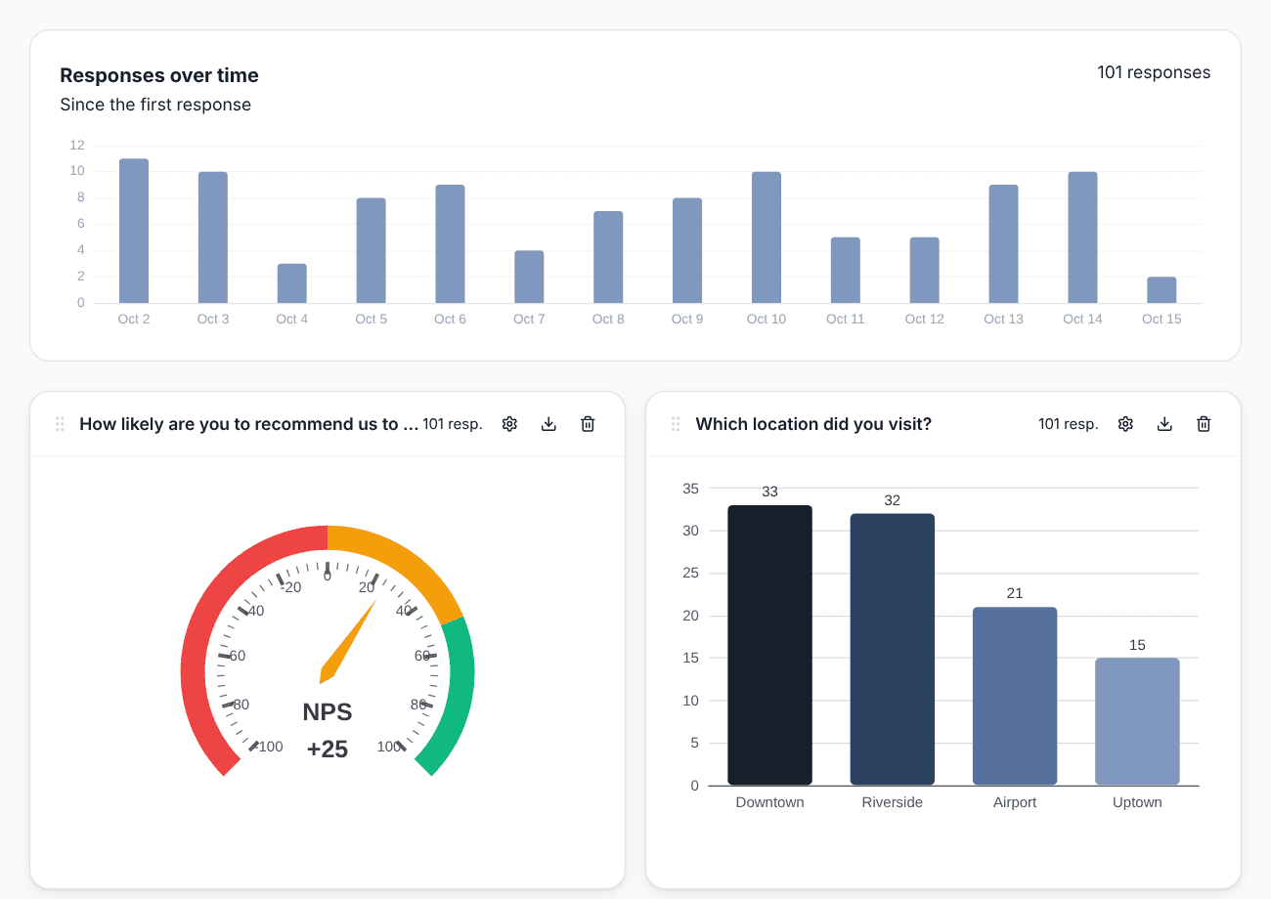Click the "Riverside" axis label
This screenshot has width=1271, height=899.
[893, 802]
